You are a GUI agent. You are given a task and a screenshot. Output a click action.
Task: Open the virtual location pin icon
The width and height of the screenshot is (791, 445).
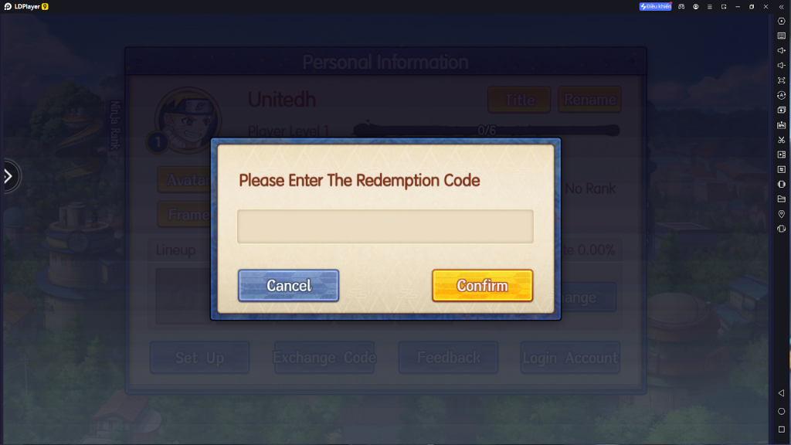tap(782, 214)
